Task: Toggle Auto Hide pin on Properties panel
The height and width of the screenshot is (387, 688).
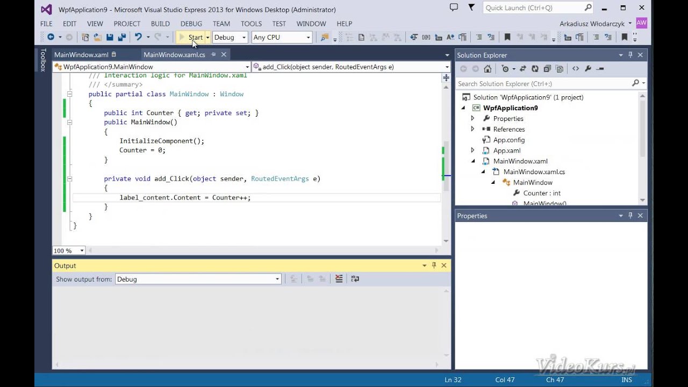Action: tap(630, 216)
